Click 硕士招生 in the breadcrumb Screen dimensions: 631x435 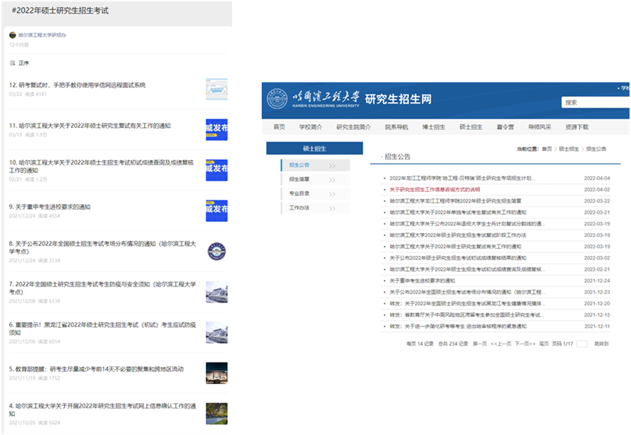point(569,149)
